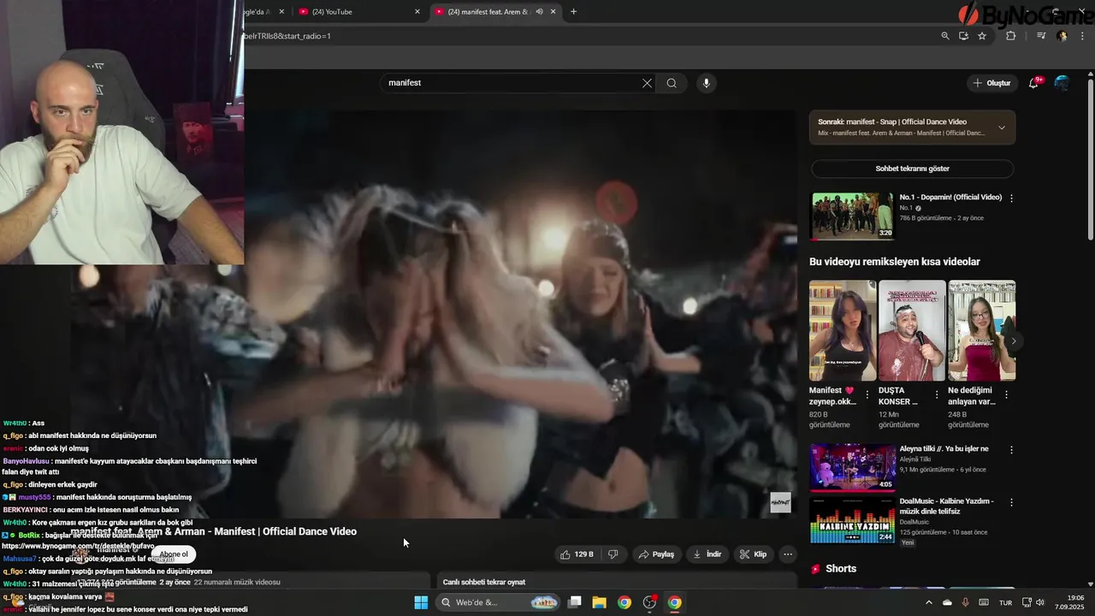This screenshot has height=616, width=1095.
Task: Open options for Aleyna tilki video
Action: coord(1011,449)
